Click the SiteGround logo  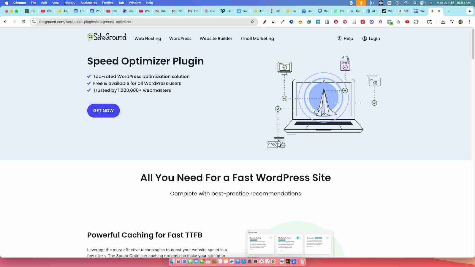(x=107, y=37)
